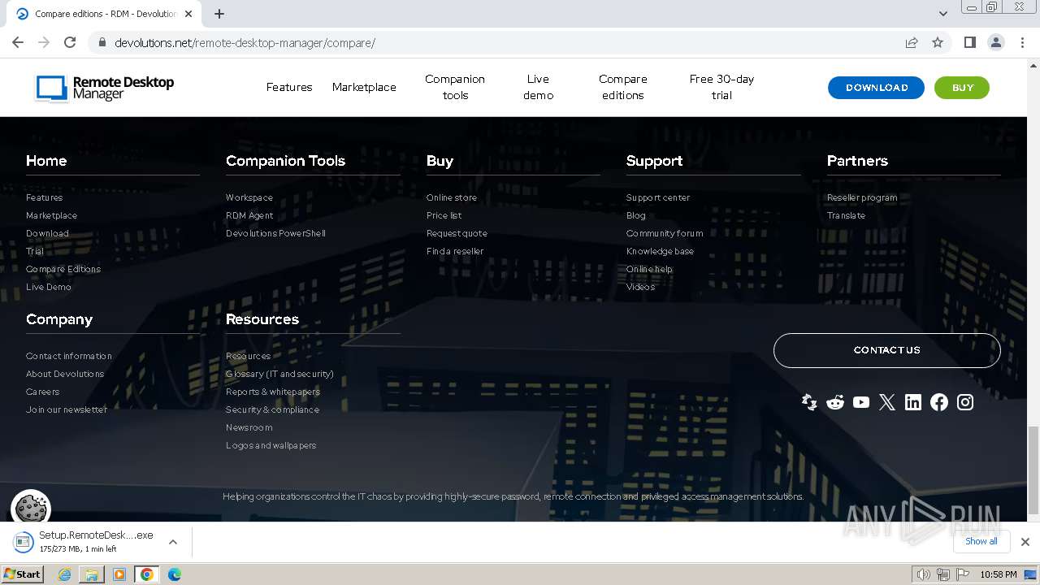1040x585 pixels.
Task: Click the cookie preferences icon
Action: coord(31,509)
